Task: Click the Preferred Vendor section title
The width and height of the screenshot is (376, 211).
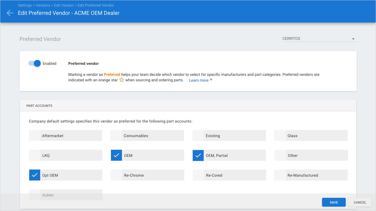Action: click(x=40, y=39)
